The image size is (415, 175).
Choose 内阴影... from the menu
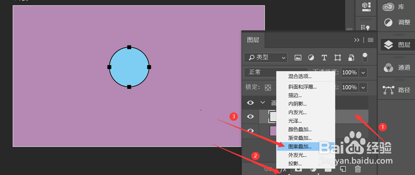click(x=297, y=104)
